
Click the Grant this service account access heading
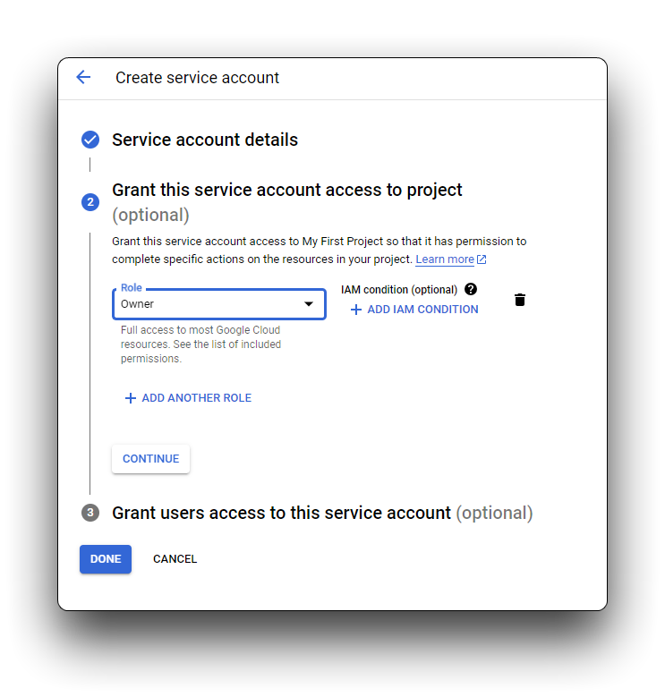pos(286,190)
